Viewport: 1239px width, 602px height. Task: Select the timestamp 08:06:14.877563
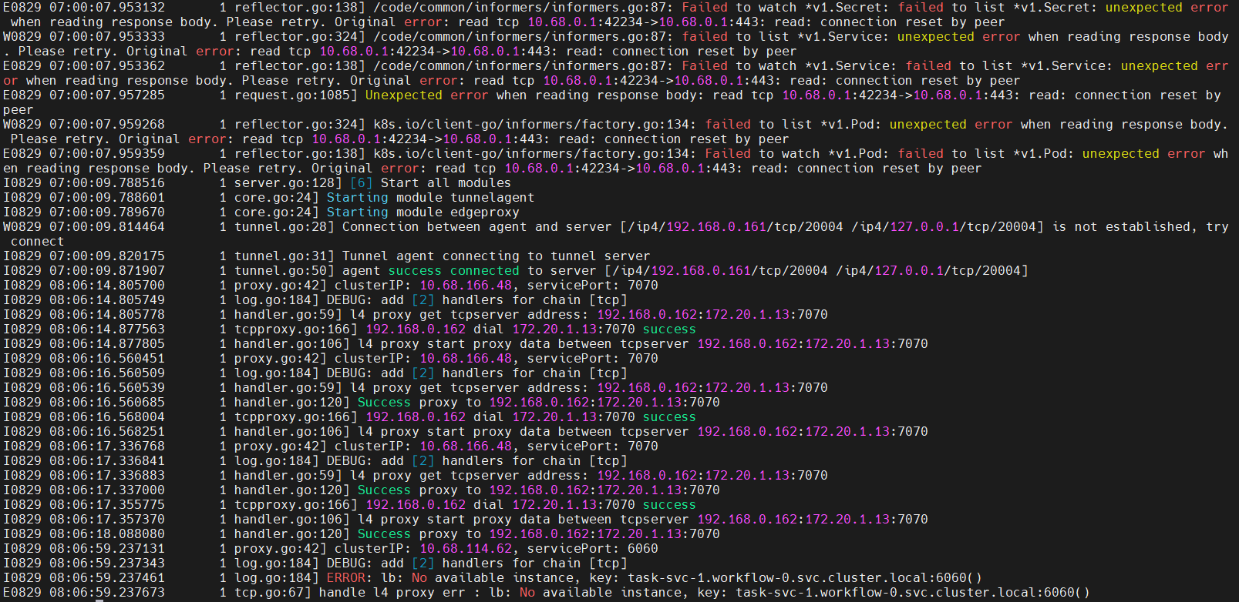tap(107, 329)
